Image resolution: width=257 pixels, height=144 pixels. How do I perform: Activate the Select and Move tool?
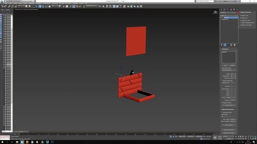[40, 6]
